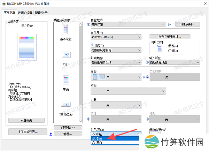Click the arrow icon left of 详细资料
Screen dimensions: 209x151
tap(170, 24)
